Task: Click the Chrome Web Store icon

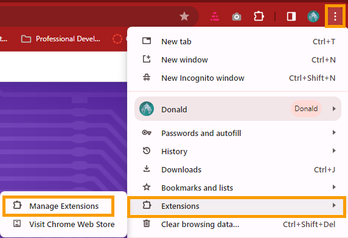Action: 17,223
